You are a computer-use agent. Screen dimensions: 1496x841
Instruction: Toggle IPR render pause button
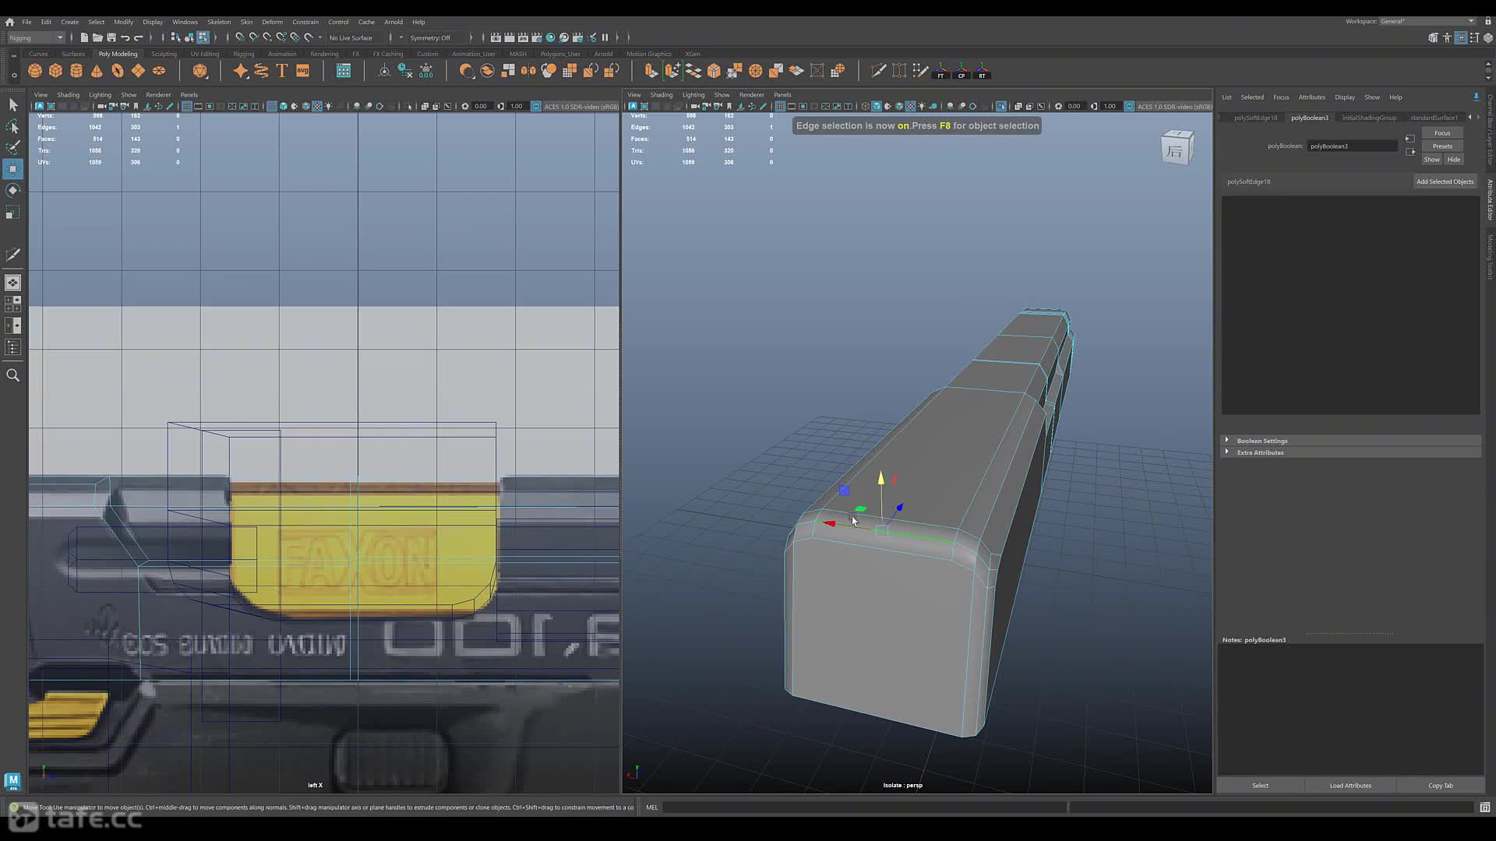tap(605, 37)
